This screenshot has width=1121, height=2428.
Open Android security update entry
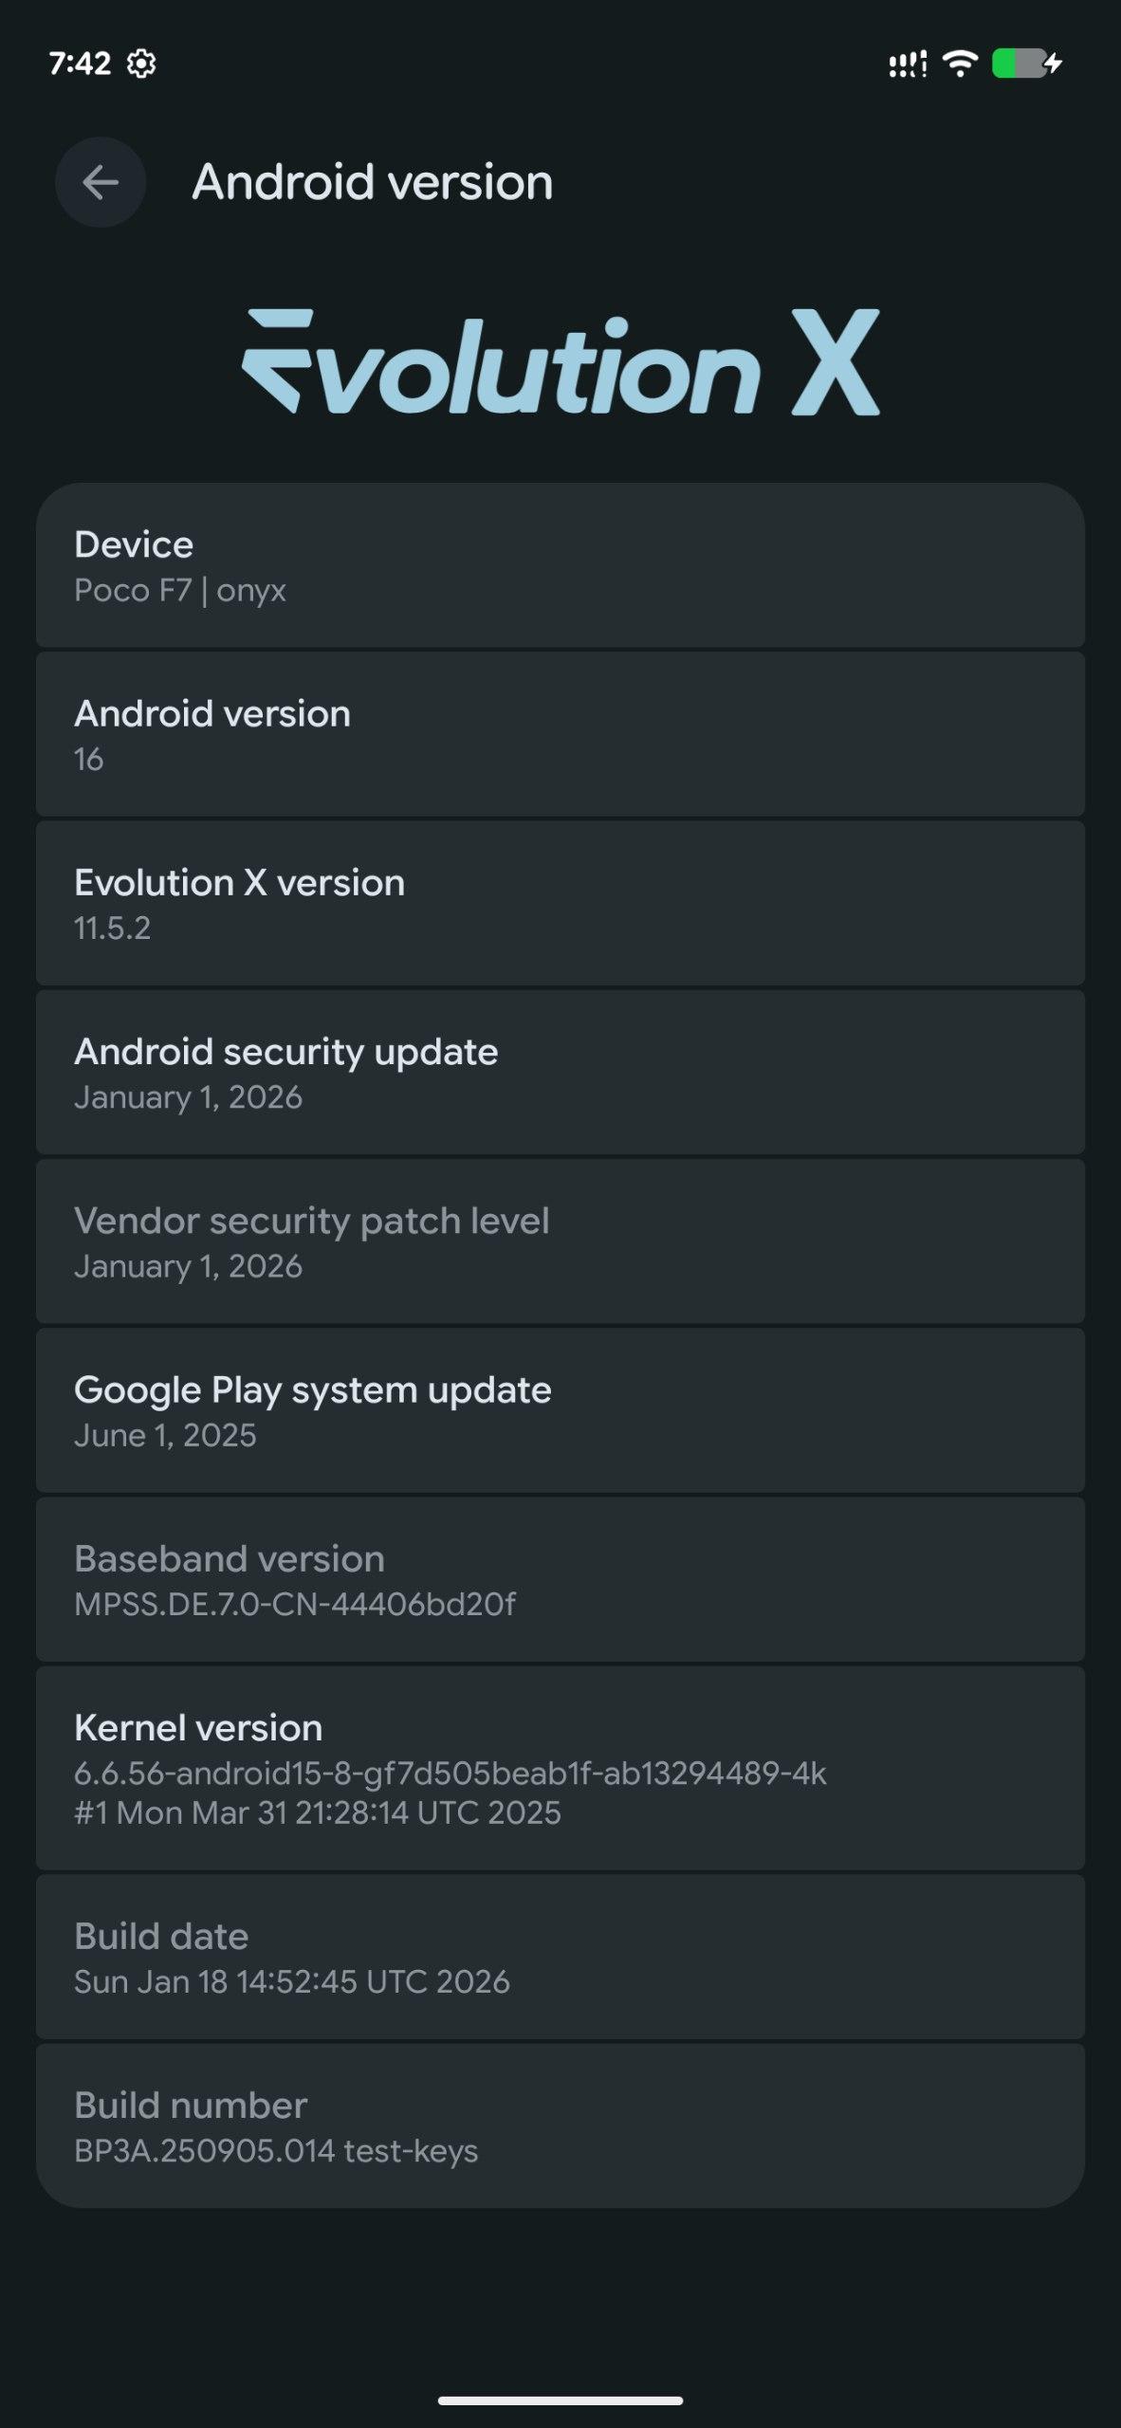coord(560,1073)
